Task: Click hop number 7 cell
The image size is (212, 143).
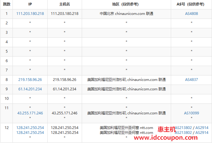Action: [x=6, y=70]
